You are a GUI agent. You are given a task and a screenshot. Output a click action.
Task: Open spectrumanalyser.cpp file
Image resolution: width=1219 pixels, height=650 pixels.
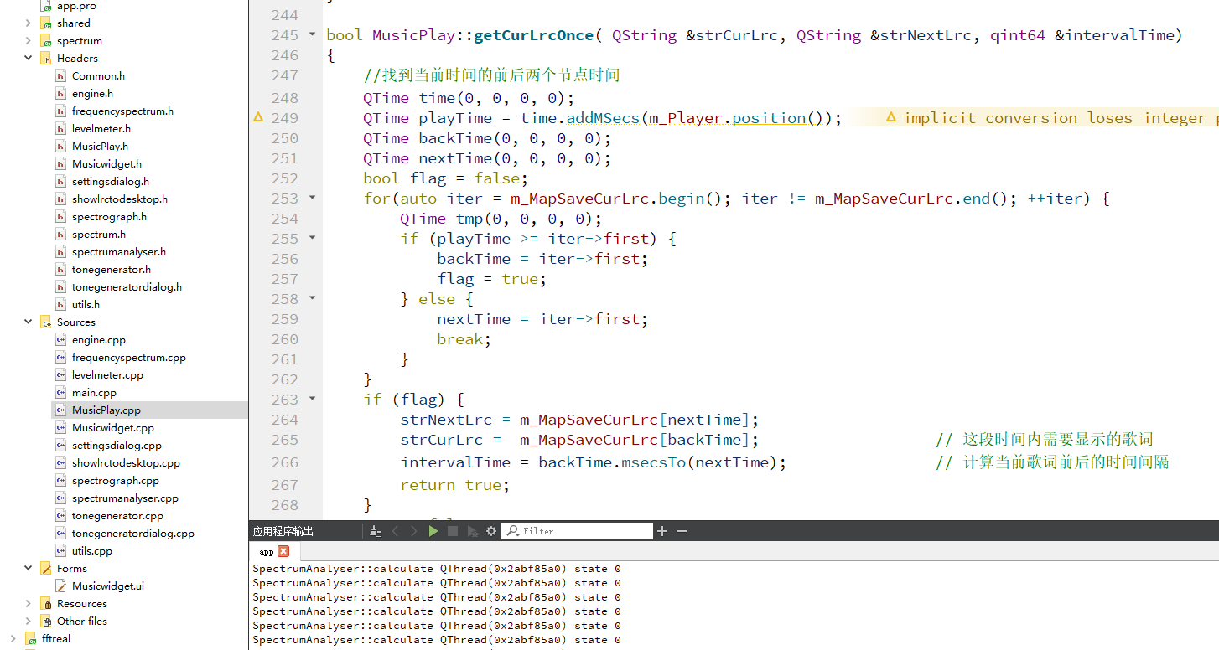pyautogui.click(x=125, y=498)
